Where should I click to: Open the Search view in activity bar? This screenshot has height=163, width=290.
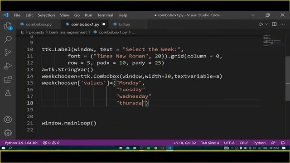[x=8, y=39]
